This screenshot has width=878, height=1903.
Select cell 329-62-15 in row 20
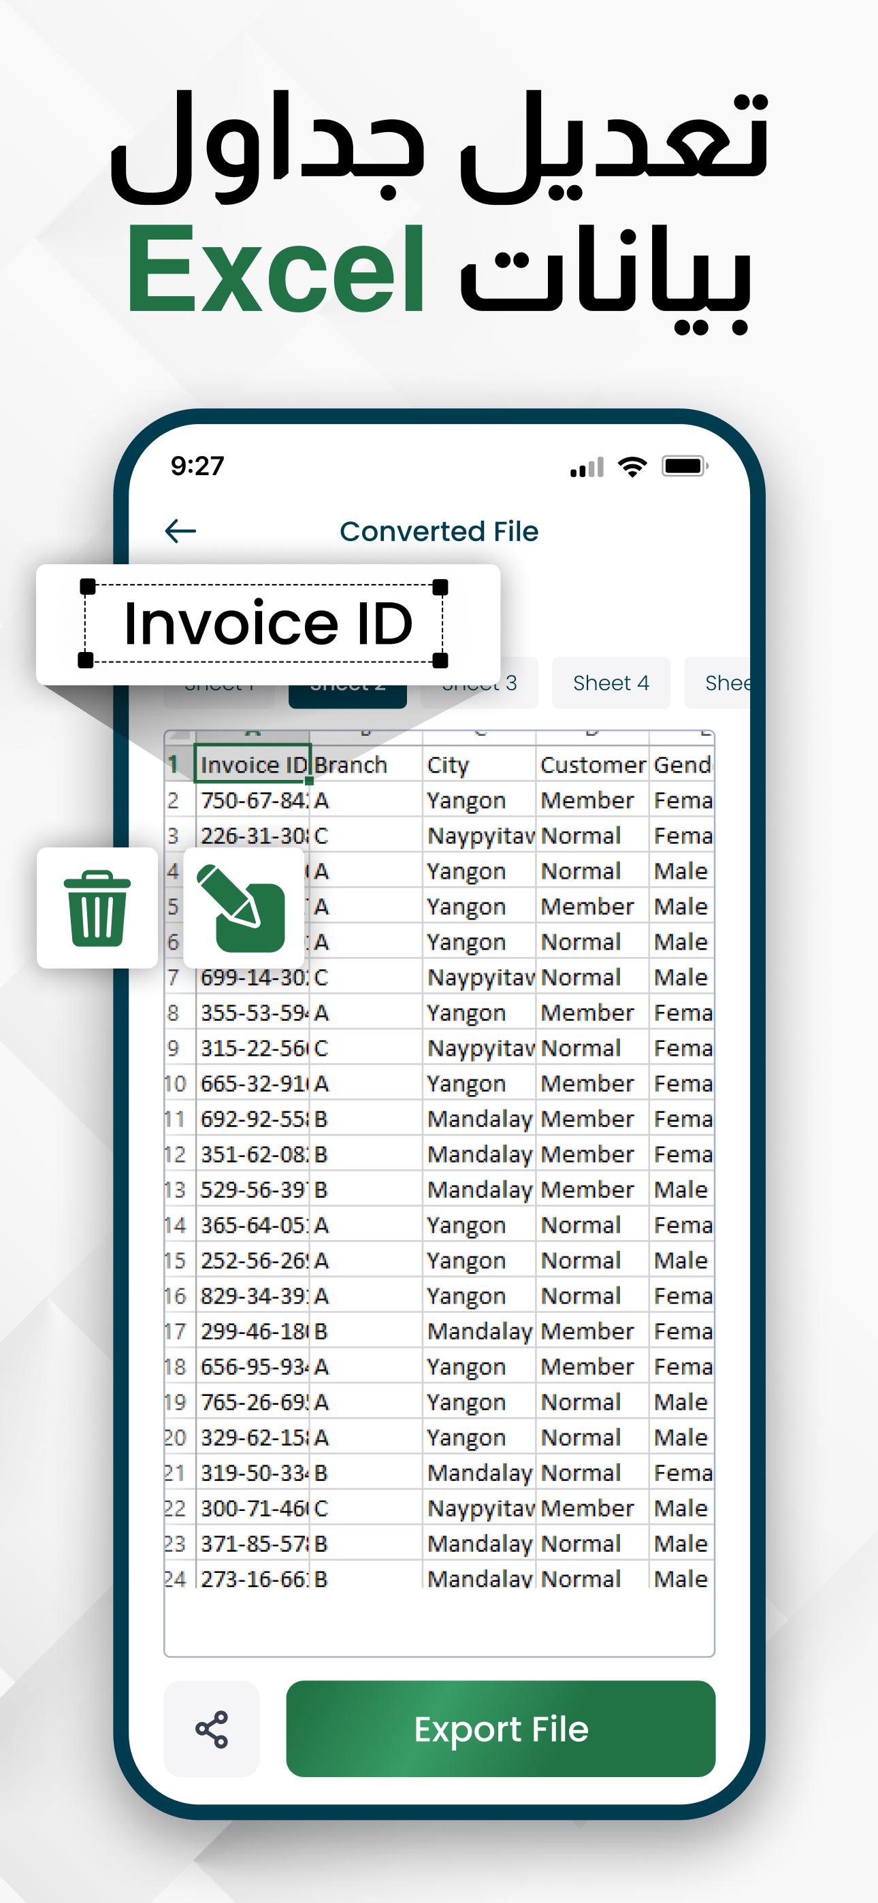click(253, 1437)
